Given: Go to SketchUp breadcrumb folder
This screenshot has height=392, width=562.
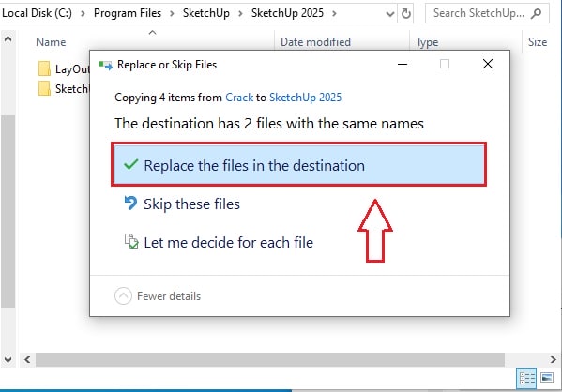Looking at the screenshot, I should click(x=206, y=13).
